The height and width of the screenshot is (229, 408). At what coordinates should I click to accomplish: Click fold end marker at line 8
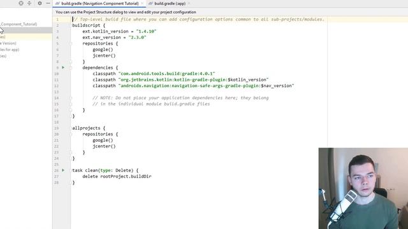click(71, 62)
